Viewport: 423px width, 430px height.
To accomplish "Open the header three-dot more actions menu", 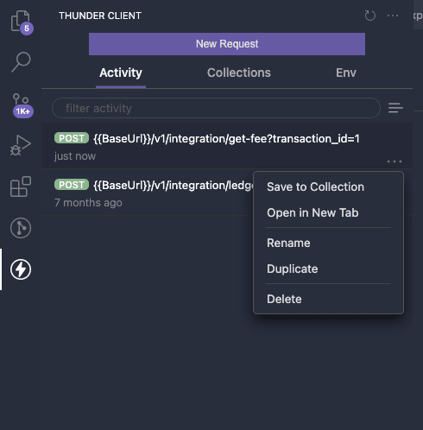I will 393,16.
